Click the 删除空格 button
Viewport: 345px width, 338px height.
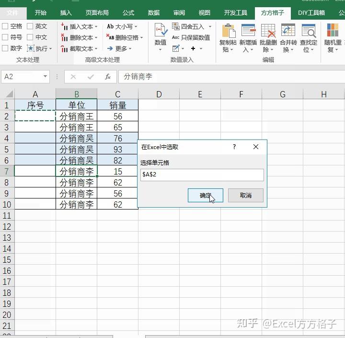(124, 37)
